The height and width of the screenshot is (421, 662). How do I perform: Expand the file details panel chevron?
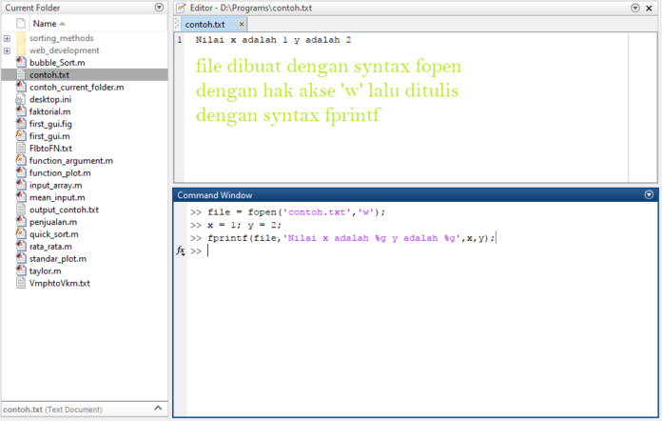159,410
